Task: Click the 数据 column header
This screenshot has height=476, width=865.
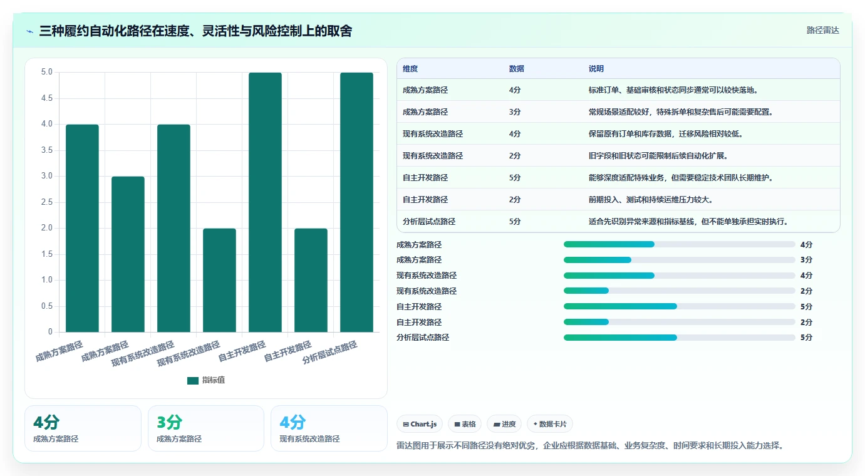Action: [517, 69]
